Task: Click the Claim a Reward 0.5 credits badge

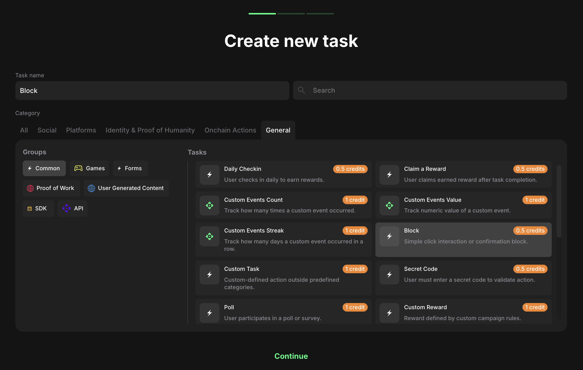Action: (x=530, y=169)
